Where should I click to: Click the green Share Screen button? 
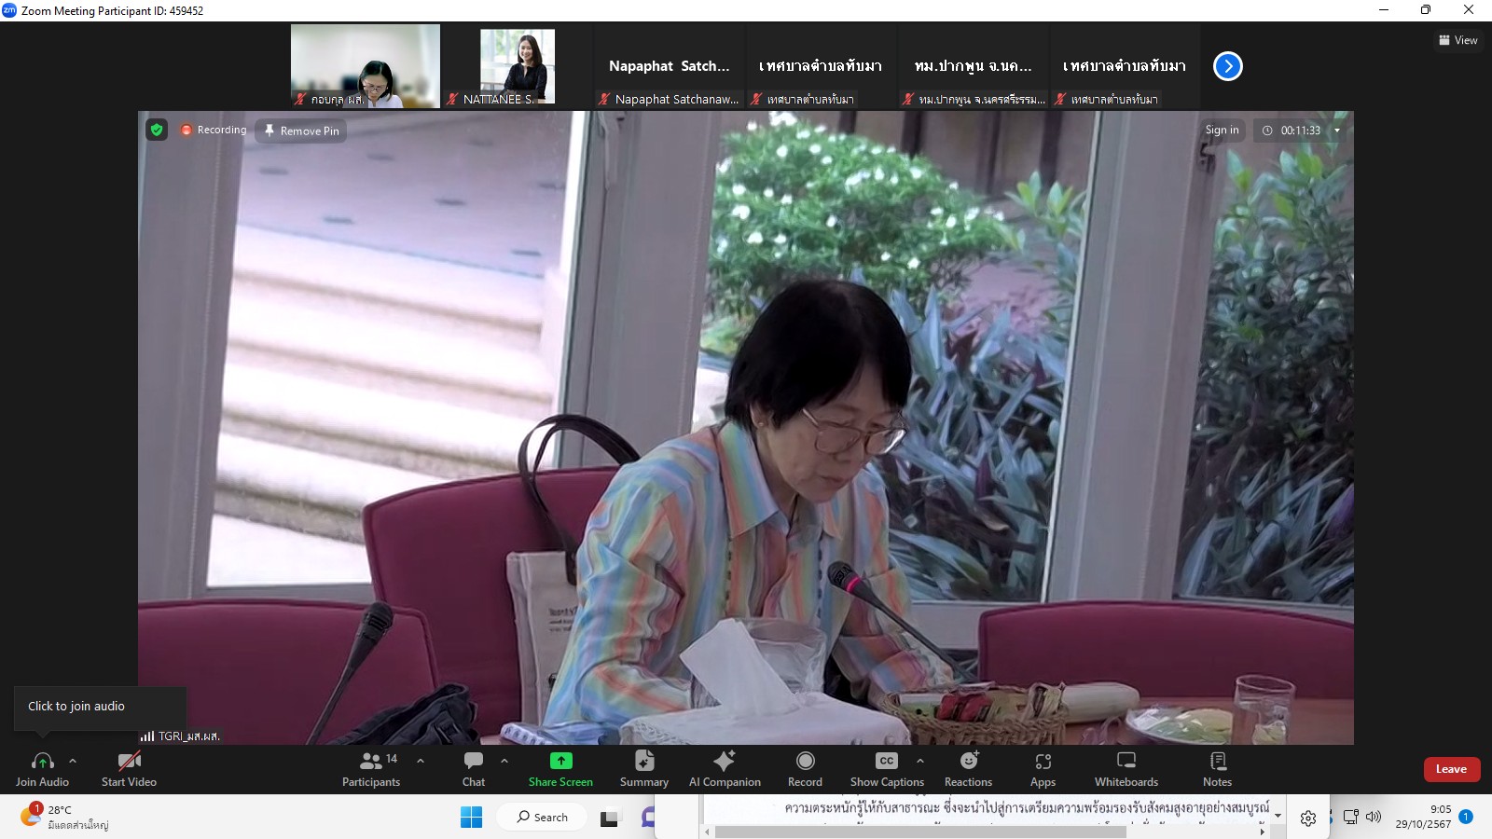pyautogui.click(x=560, y=769)
